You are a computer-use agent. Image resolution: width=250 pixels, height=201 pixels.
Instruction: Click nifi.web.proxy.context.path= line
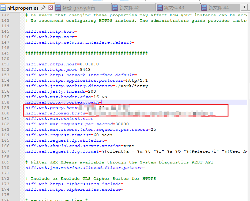click(63, 102)
